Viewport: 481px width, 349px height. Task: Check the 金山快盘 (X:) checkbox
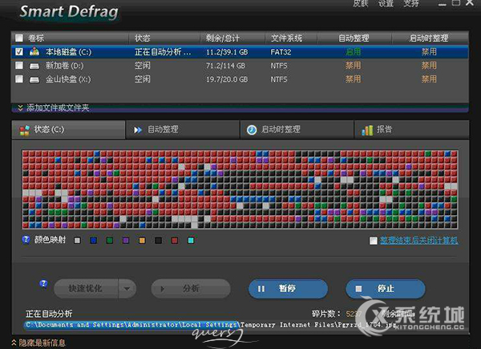(x=19, y=79)
